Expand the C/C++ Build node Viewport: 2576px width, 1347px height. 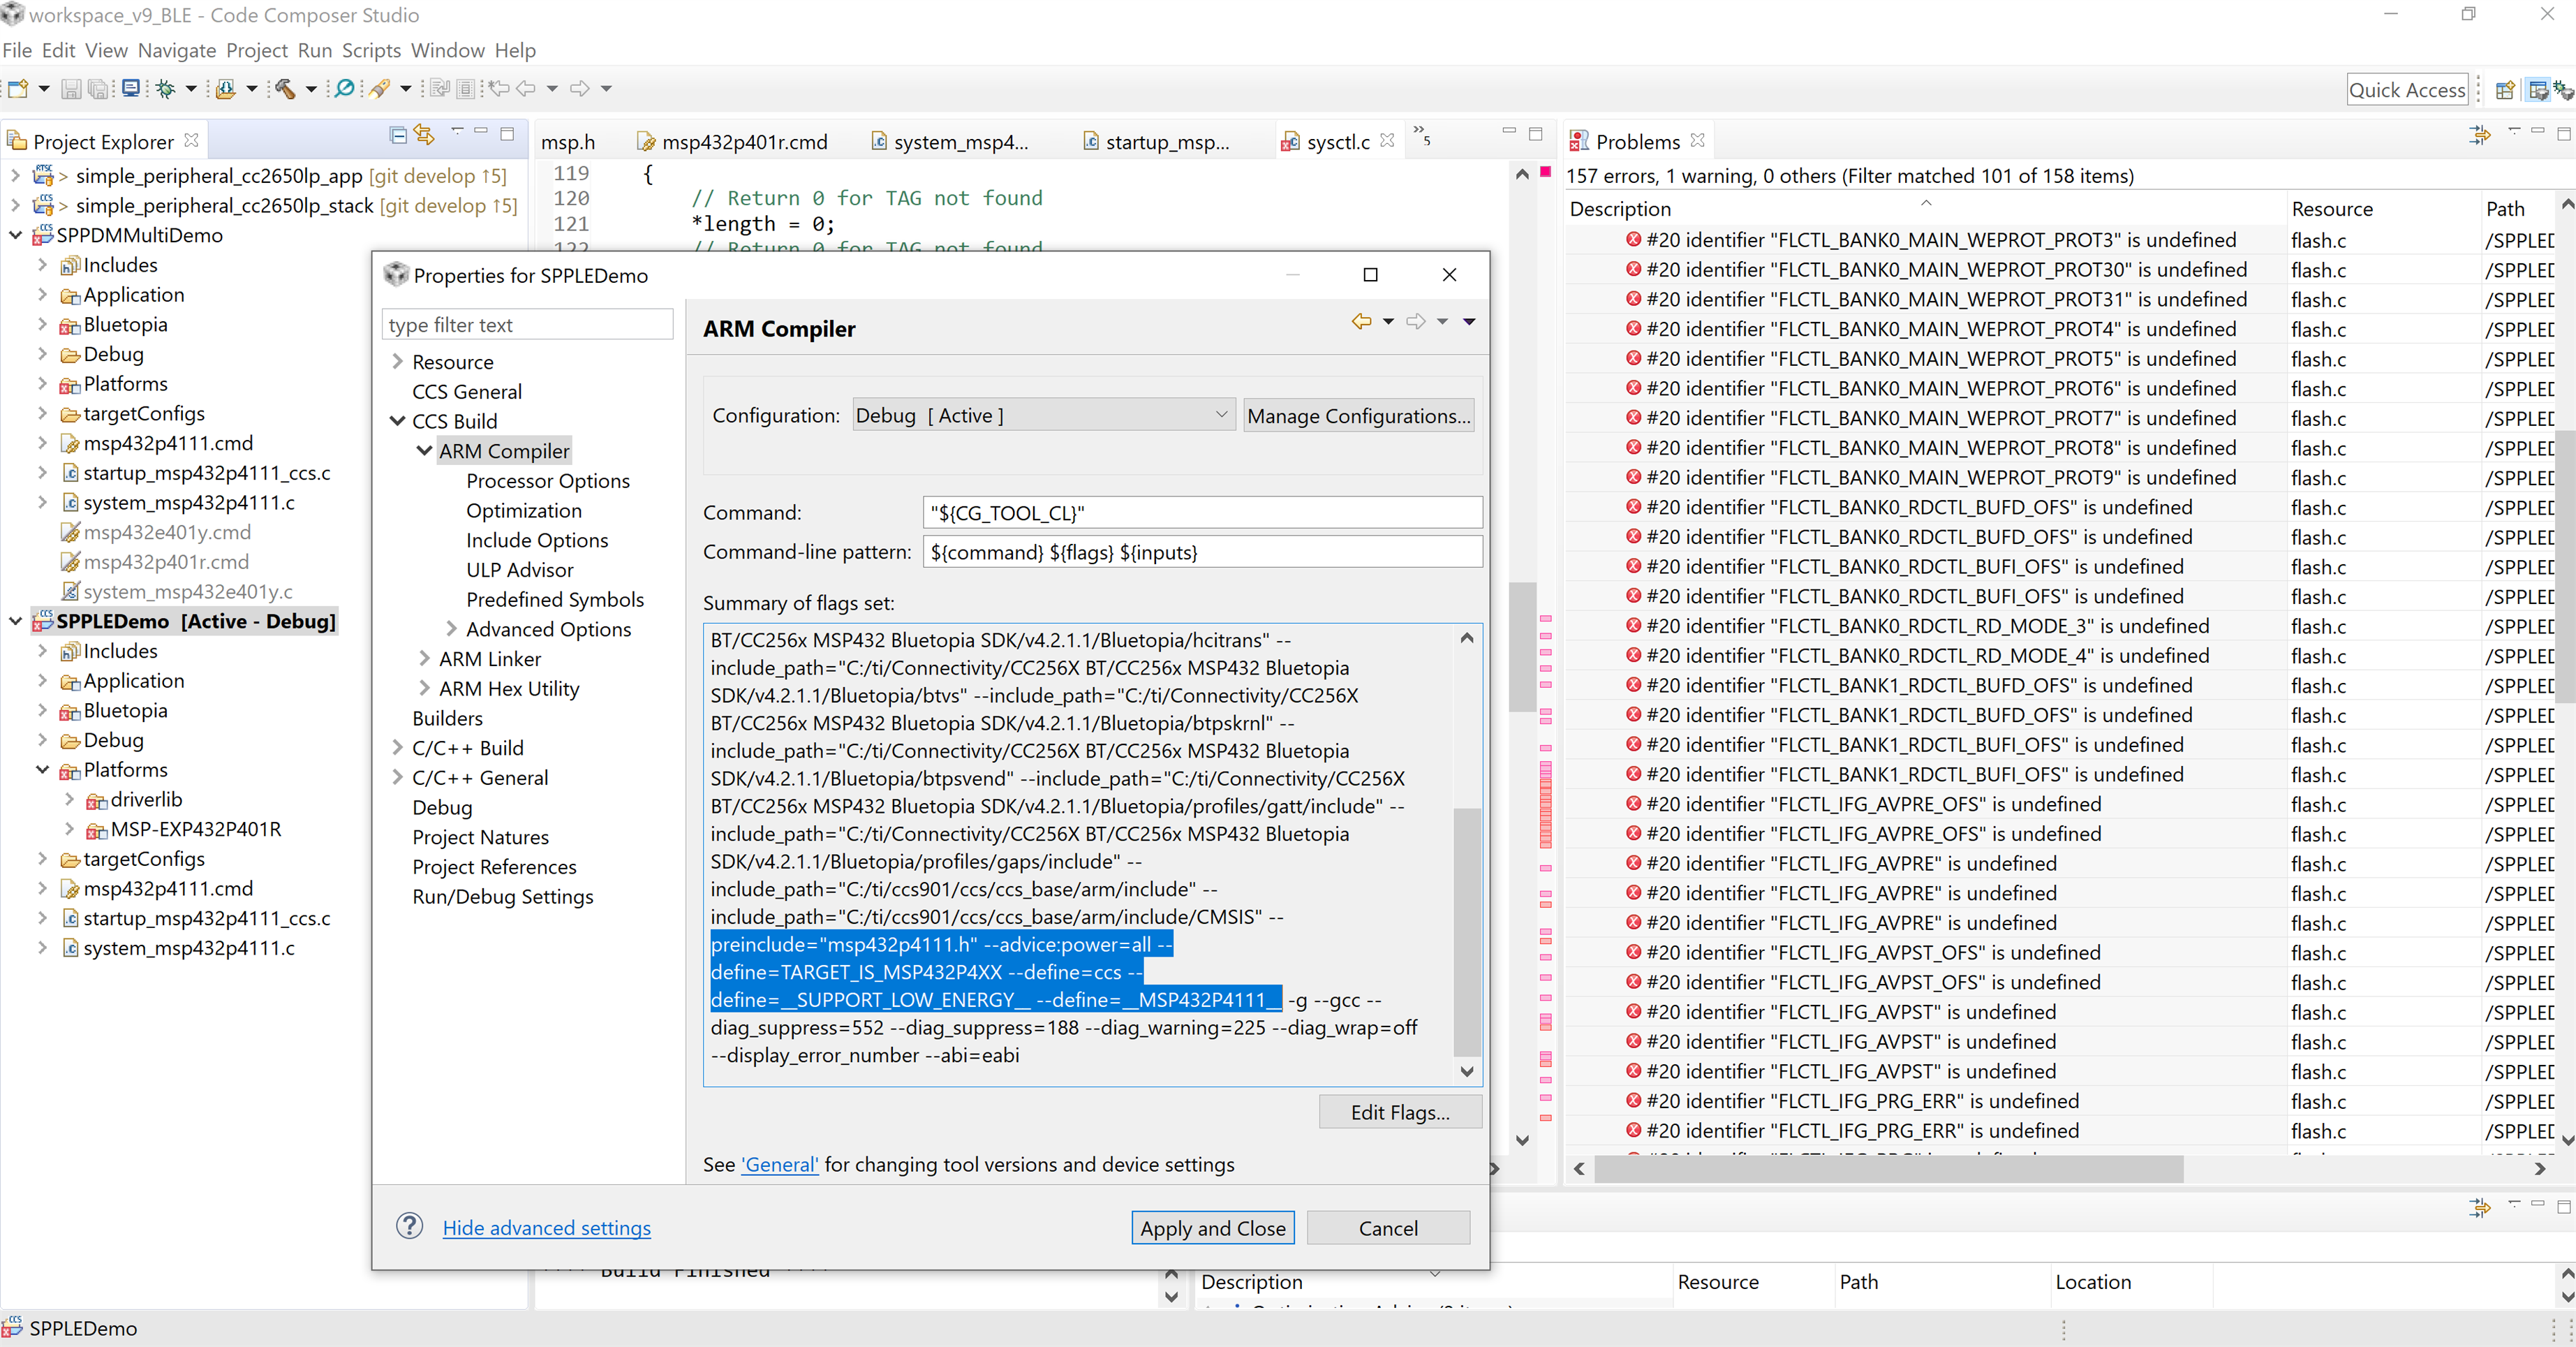(397, 747)
